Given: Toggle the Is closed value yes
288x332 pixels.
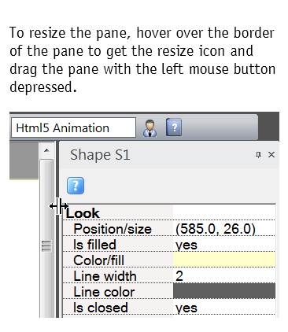Looking at the screenshot, I should [186, 308].
